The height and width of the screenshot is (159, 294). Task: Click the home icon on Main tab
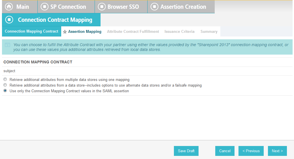pyautogui.click(x=9, y=7)
